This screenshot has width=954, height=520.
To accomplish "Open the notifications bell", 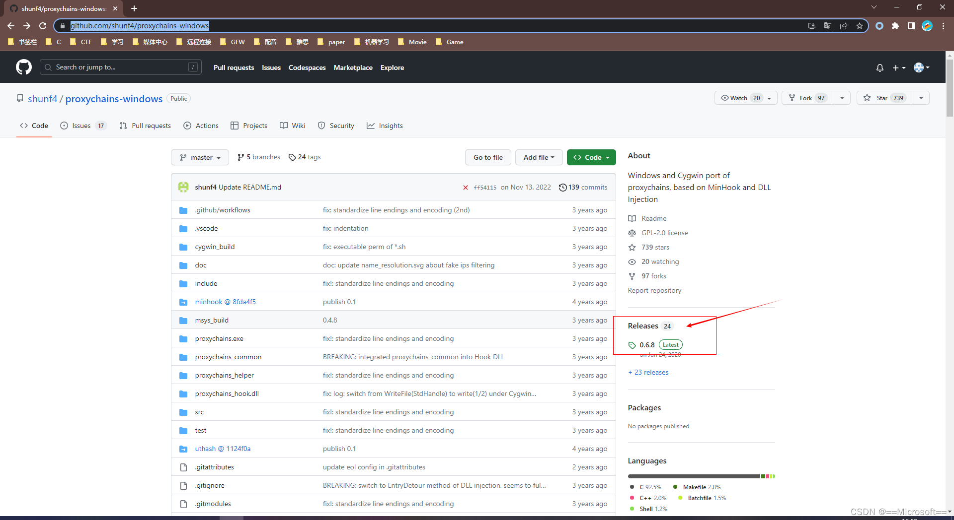I will click(x=880, y=67).
